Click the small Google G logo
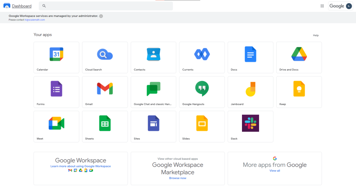This screenshot has height=190, width=356. pos(275,158)
